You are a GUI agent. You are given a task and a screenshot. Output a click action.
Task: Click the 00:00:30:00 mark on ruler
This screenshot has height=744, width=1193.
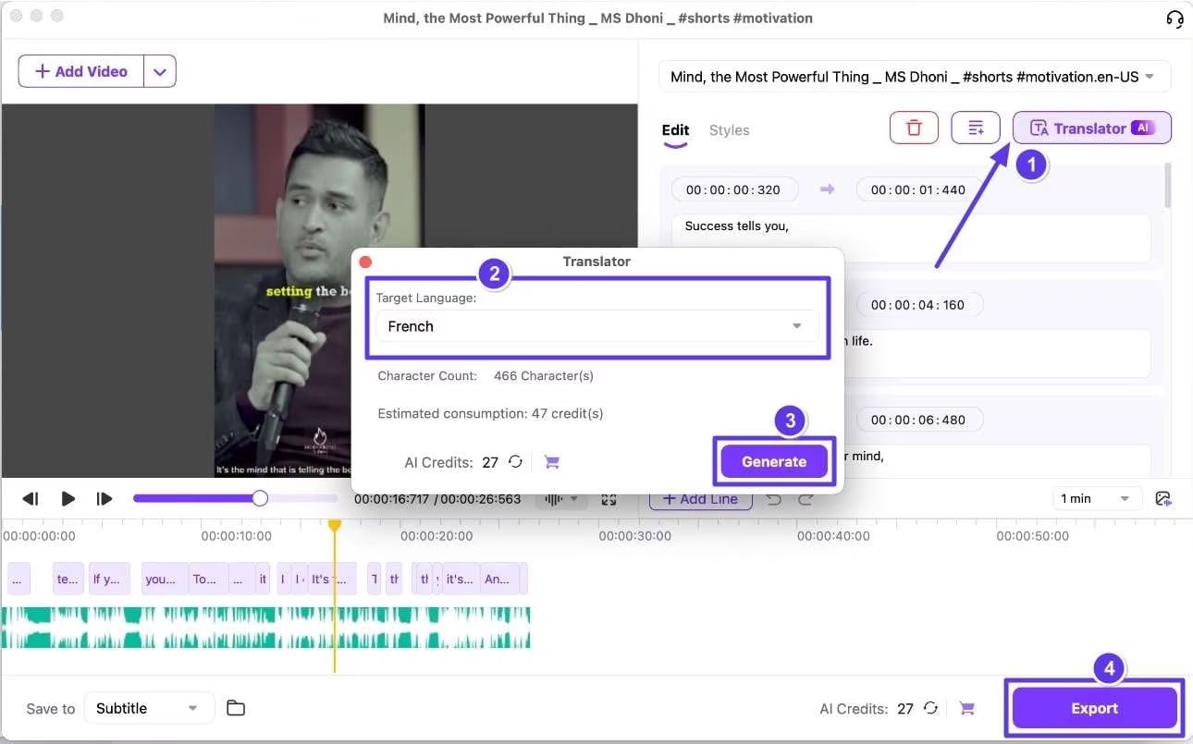point(634,535)
